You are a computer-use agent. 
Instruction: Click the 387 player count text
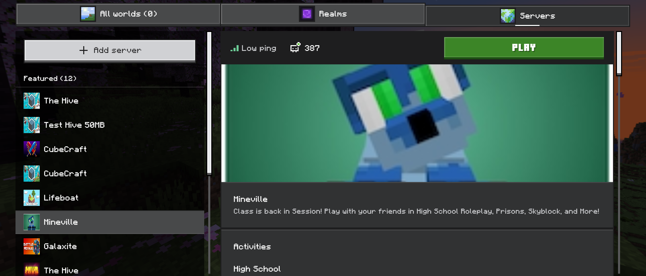tap(312, 48)
